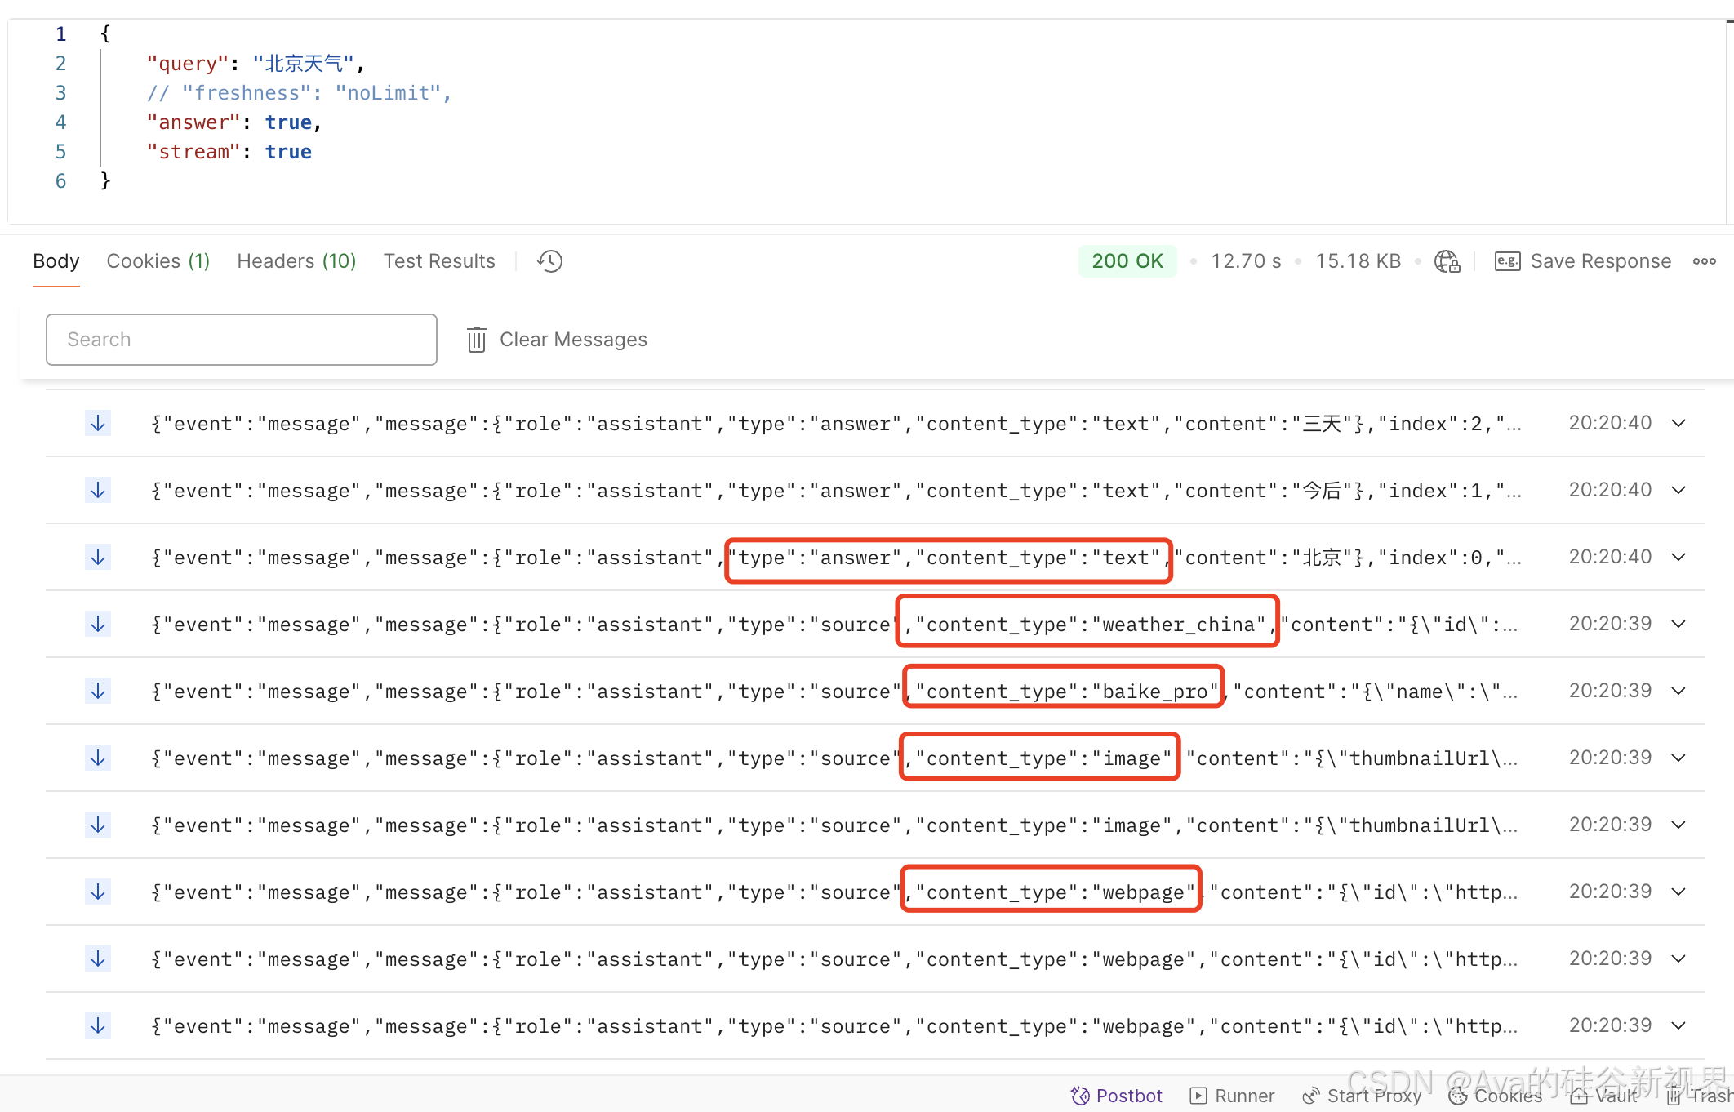Viewport: 1734px width, 1112px height.
Task: Click the response history clock icon
Action: [549, 261]
